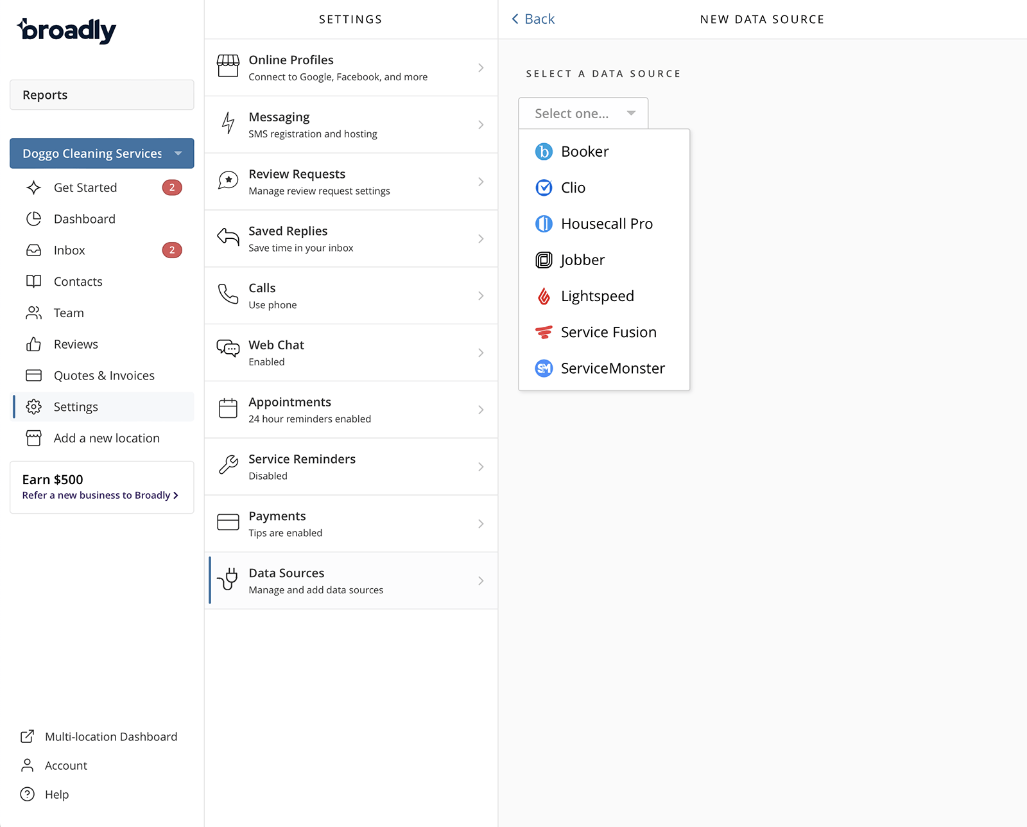
Task: Open the Multi-location Dashboard link
Action: coord(111,736)
